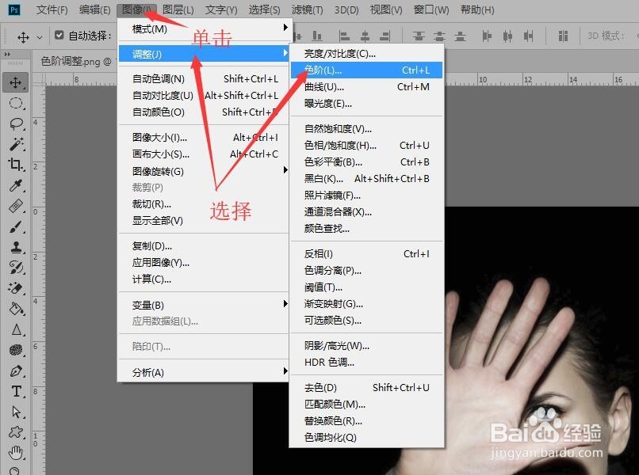Click align right edges icon
The height and width of the screenshot is (475, 639).
(385, 36)
